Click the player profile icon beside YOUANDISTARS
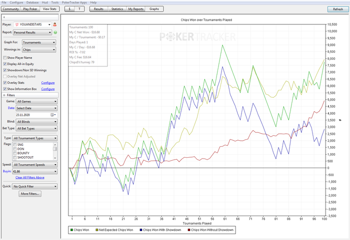 coord(55,24)
